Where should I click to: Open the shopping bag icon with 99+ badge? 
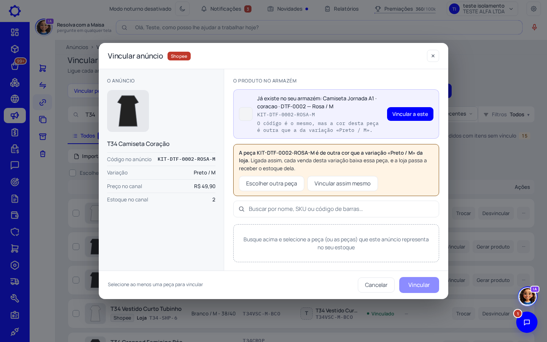(15, 66)
